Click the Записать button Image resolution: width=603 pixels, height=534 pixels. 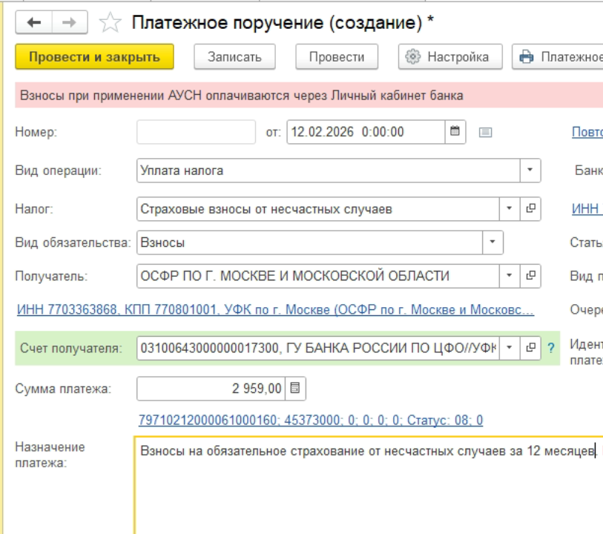point(234,57)
